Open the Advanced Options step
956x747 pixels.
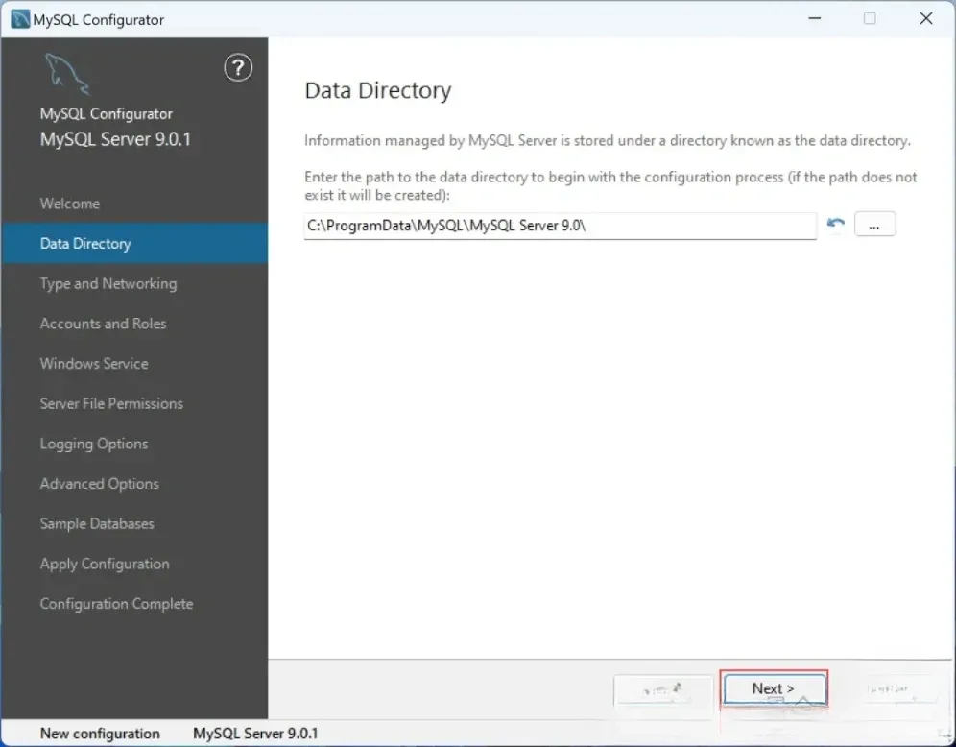point(100,484)
